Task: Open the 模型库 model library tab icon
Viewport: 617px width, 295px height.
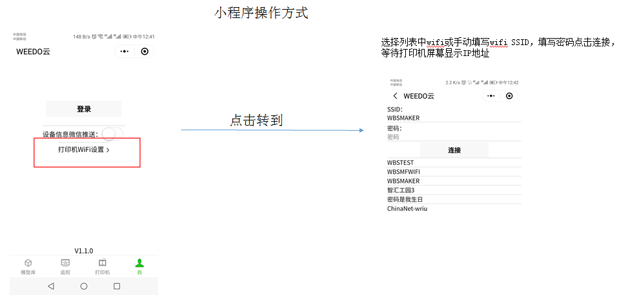Action: tap(28, 263)
